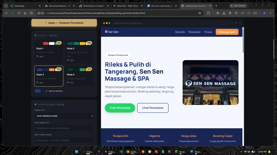Open the tab search dropdown

pos(6,6)
